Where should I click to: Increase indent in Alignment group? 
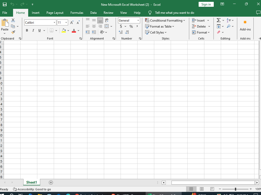coord(94,32)
